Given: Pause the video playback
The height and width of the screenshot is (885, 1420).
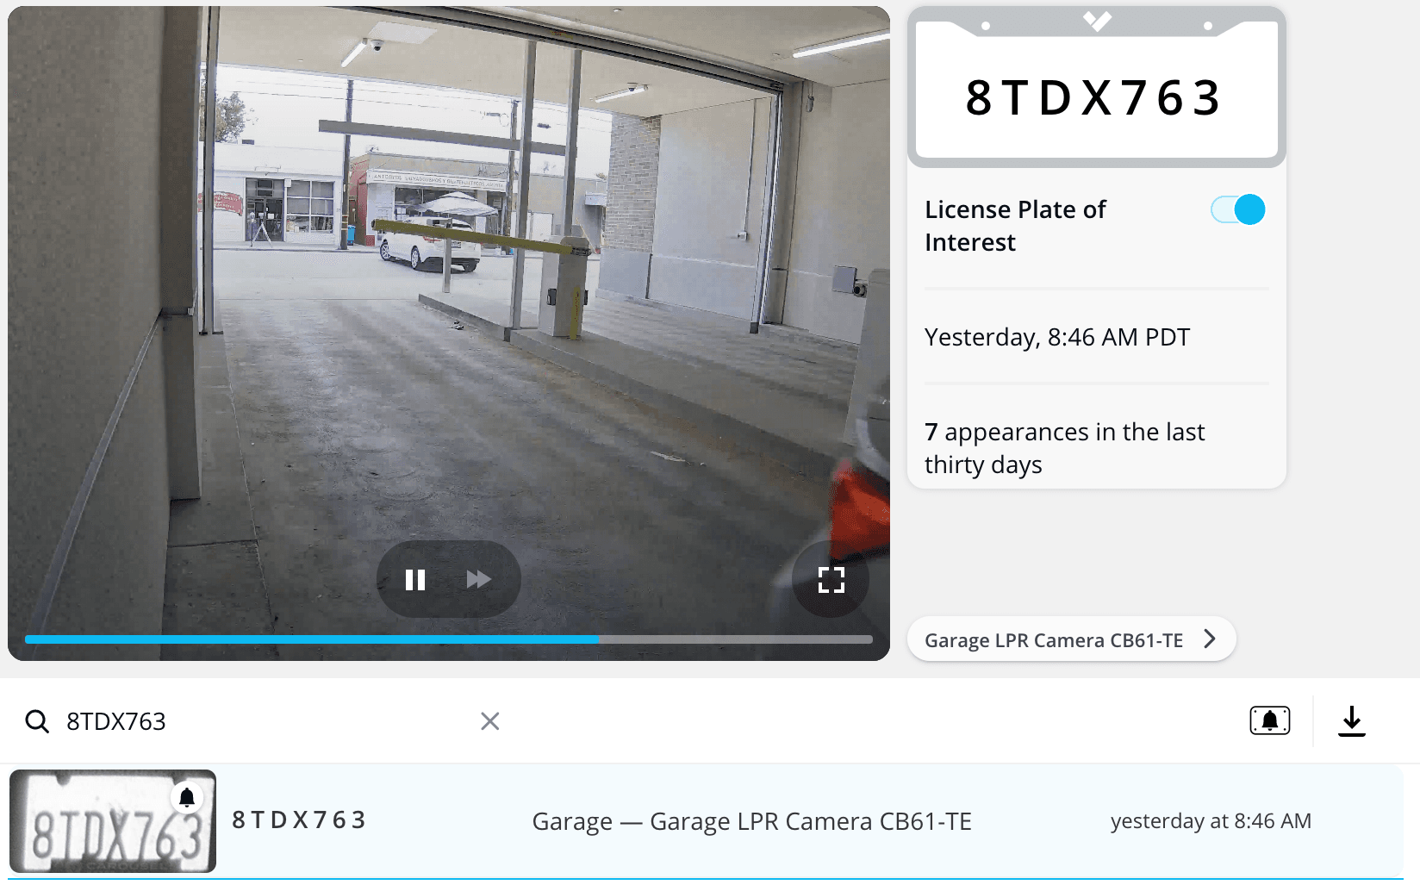Looking at the screenshot, I should (x=414, y=579).
